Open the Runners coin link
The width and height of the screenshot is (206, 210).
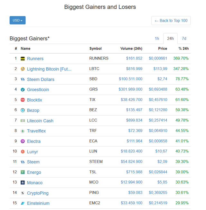pyautogui.click(x=35, y=59)
